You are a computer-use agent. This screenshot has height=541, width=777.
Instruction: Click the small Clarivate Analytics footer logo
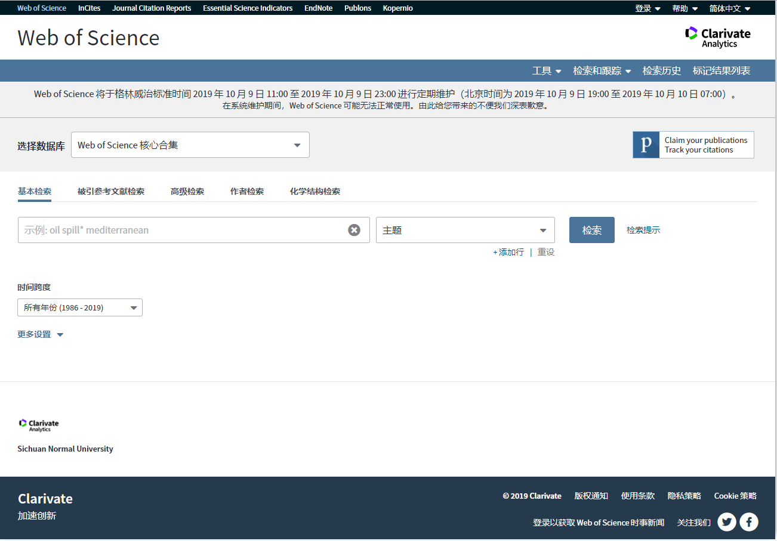pyautogui.click(x=39, y=425)
